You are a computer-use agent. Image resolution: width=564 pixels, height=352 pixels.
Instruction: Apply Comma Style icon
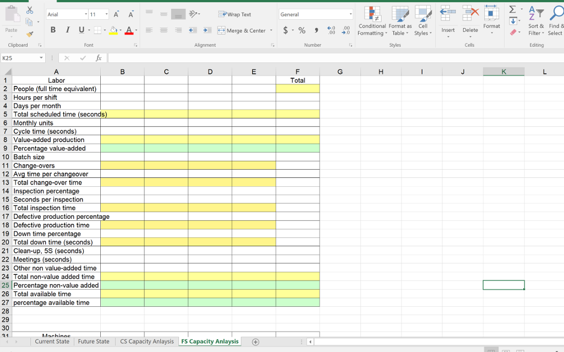click(316, 30)
